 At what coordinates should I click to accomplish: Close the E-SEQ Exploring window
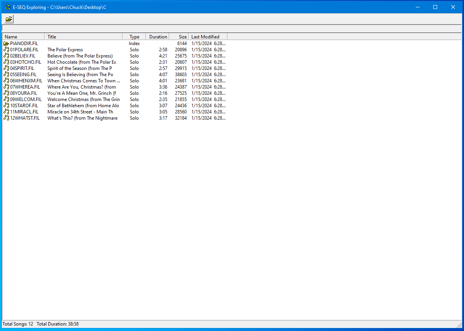tap(453, 7)
